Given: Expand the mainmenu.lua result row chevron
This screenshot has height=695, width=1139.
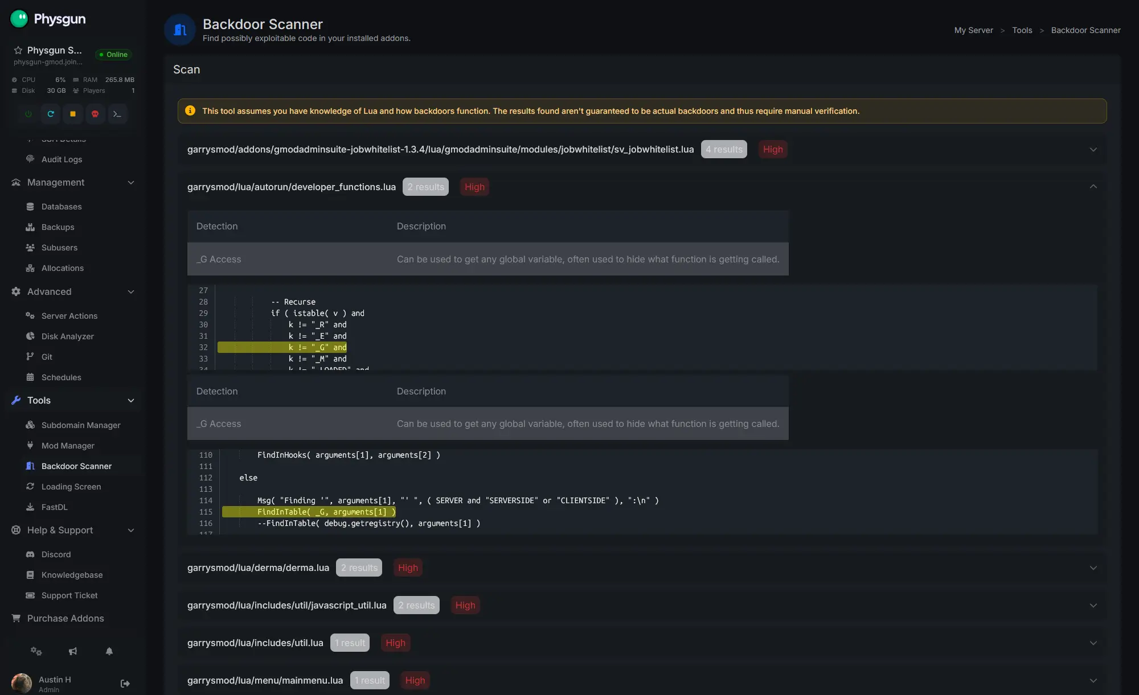Looking at the screenshot, I should point(1093,680).
